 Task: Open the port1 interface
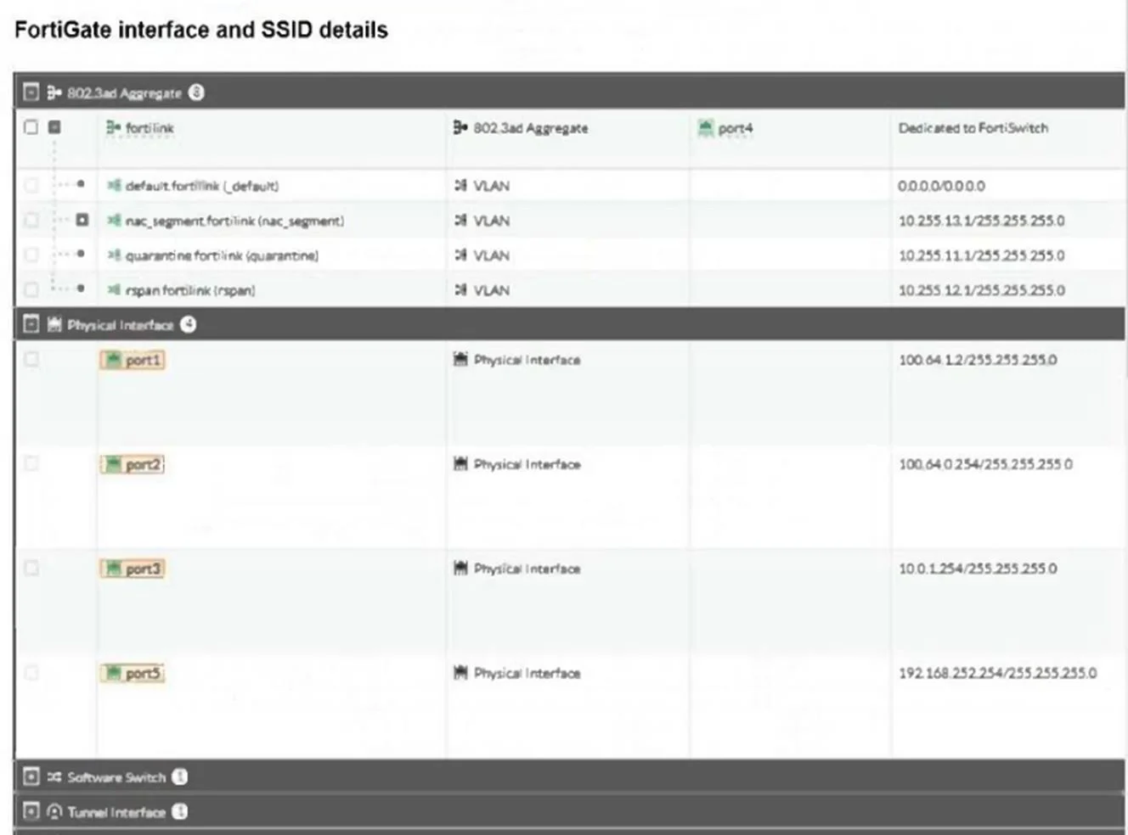[x=133, y=360]
